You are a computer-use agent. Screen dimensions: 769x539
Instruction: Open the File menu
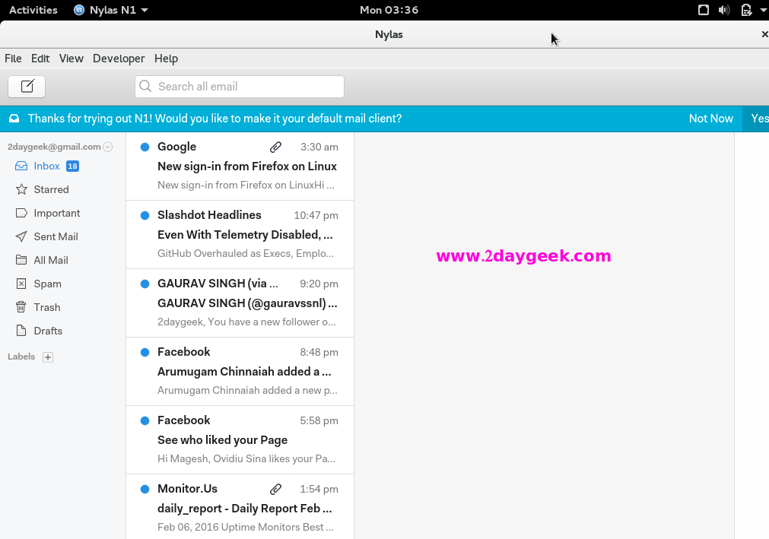(13, 59)
